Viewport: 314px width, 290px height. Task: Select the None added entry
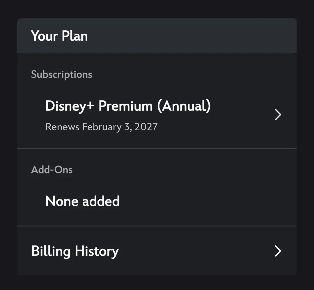point(83,201)
